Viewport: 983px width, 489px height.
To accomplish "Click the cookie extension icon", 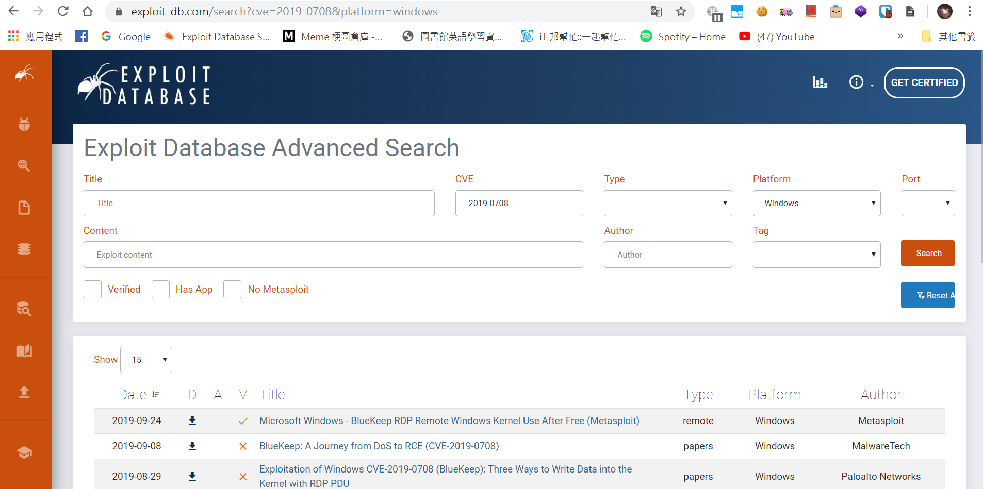I will tap(762, 11).
